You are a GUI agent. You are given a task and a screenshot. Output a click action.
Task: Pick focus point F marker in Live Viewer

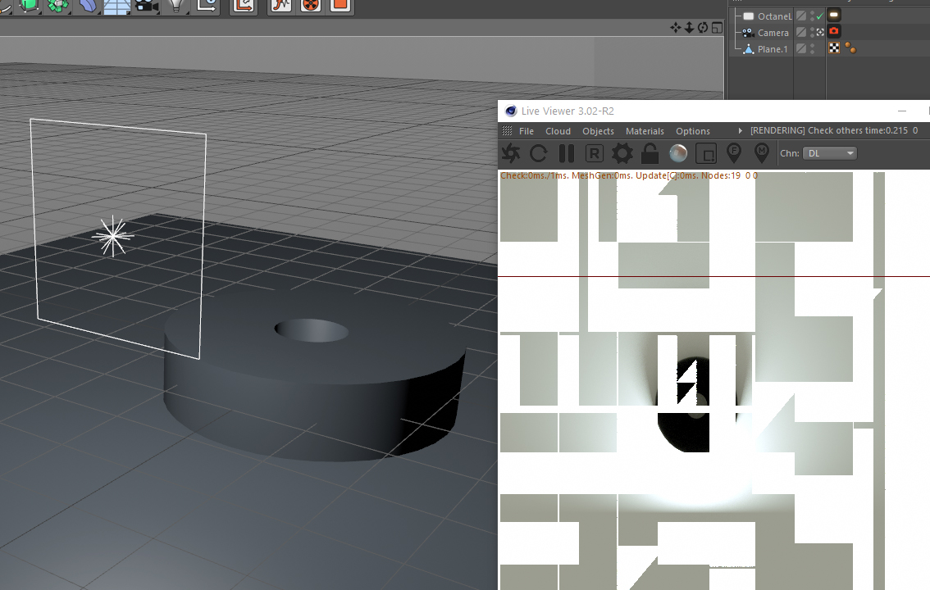(x=734, y=153)
